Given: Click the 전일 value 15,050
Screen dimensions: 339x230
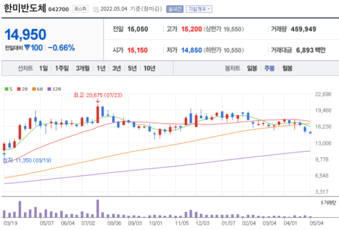Looking at the screenshot, I should 138,29.
